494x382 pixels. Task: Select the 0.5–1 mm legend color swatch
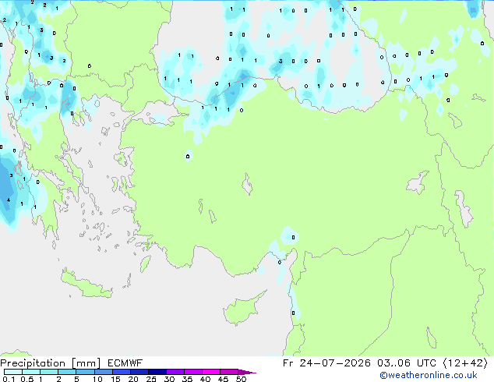coord(31,372)
